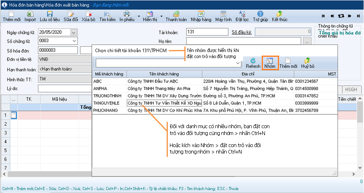Click the Họ tên browse ellipsis button
The width and height of the screenshot is (364, 193).
pyautogui.click(x=308, y=41)
